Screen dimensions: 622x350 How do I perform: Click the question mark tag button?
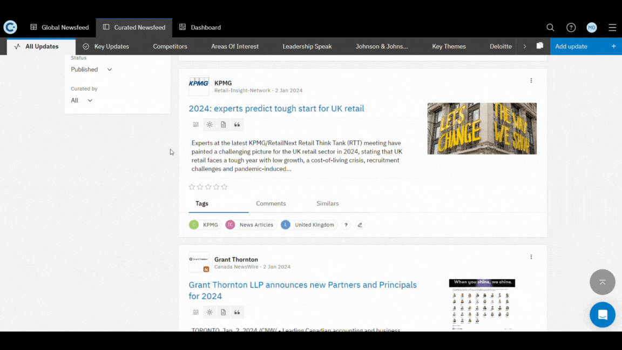(346, 225)
